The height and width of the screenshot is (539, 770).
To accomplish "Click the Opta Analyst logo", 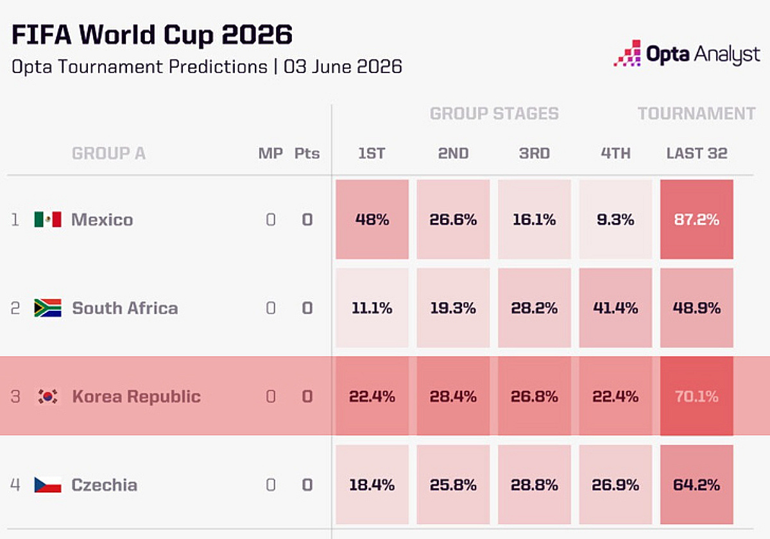I will click(x=687, y=54).
